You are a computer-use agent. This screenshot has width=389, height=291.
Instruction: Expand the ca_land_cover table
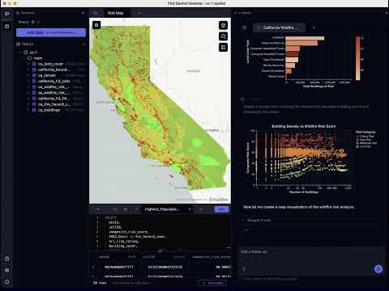28,64
